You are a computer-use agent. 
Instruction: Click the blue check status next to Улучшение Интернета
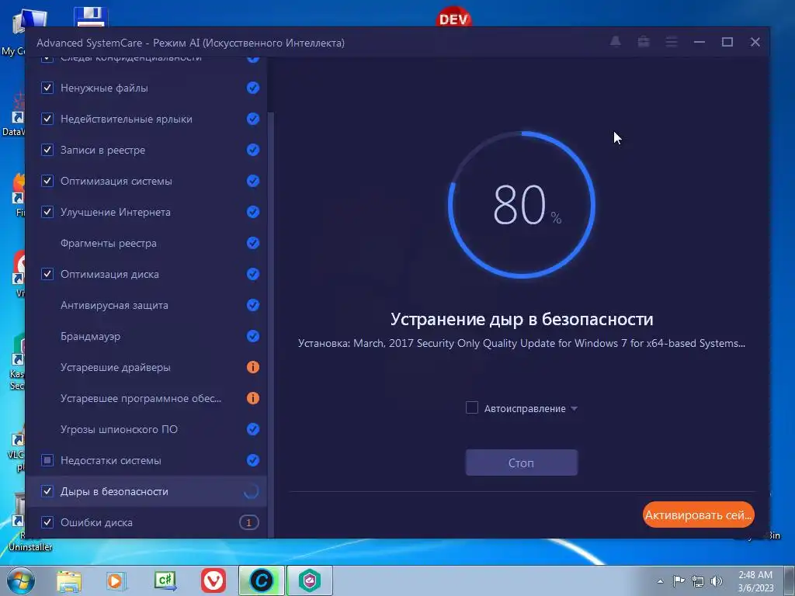click(x=253, y=212)
